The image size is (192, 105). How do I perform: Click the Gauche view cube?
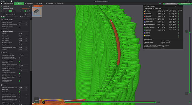(37, 100)
